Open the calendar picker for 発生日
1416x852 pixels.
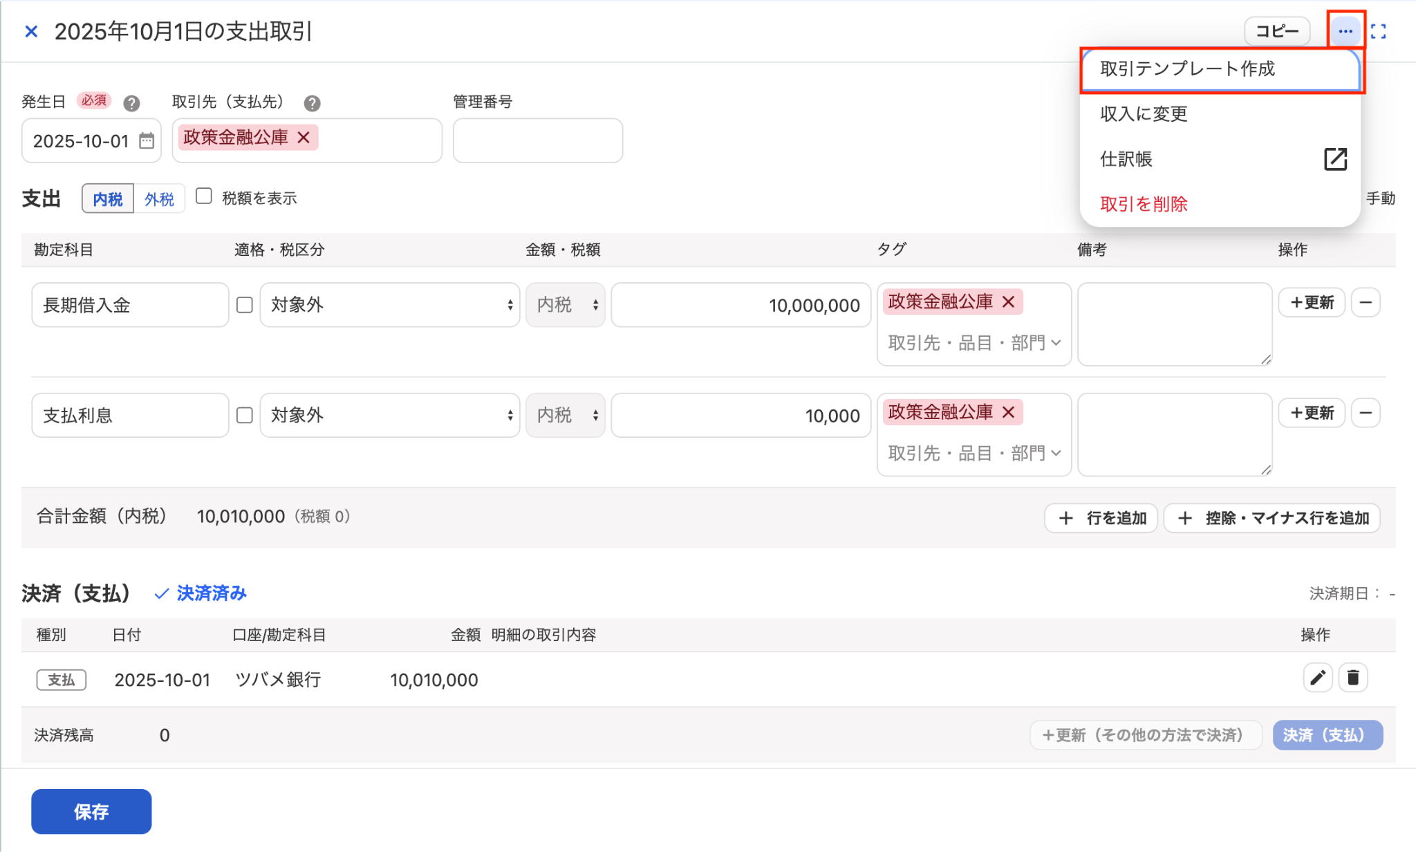(147, 141)
